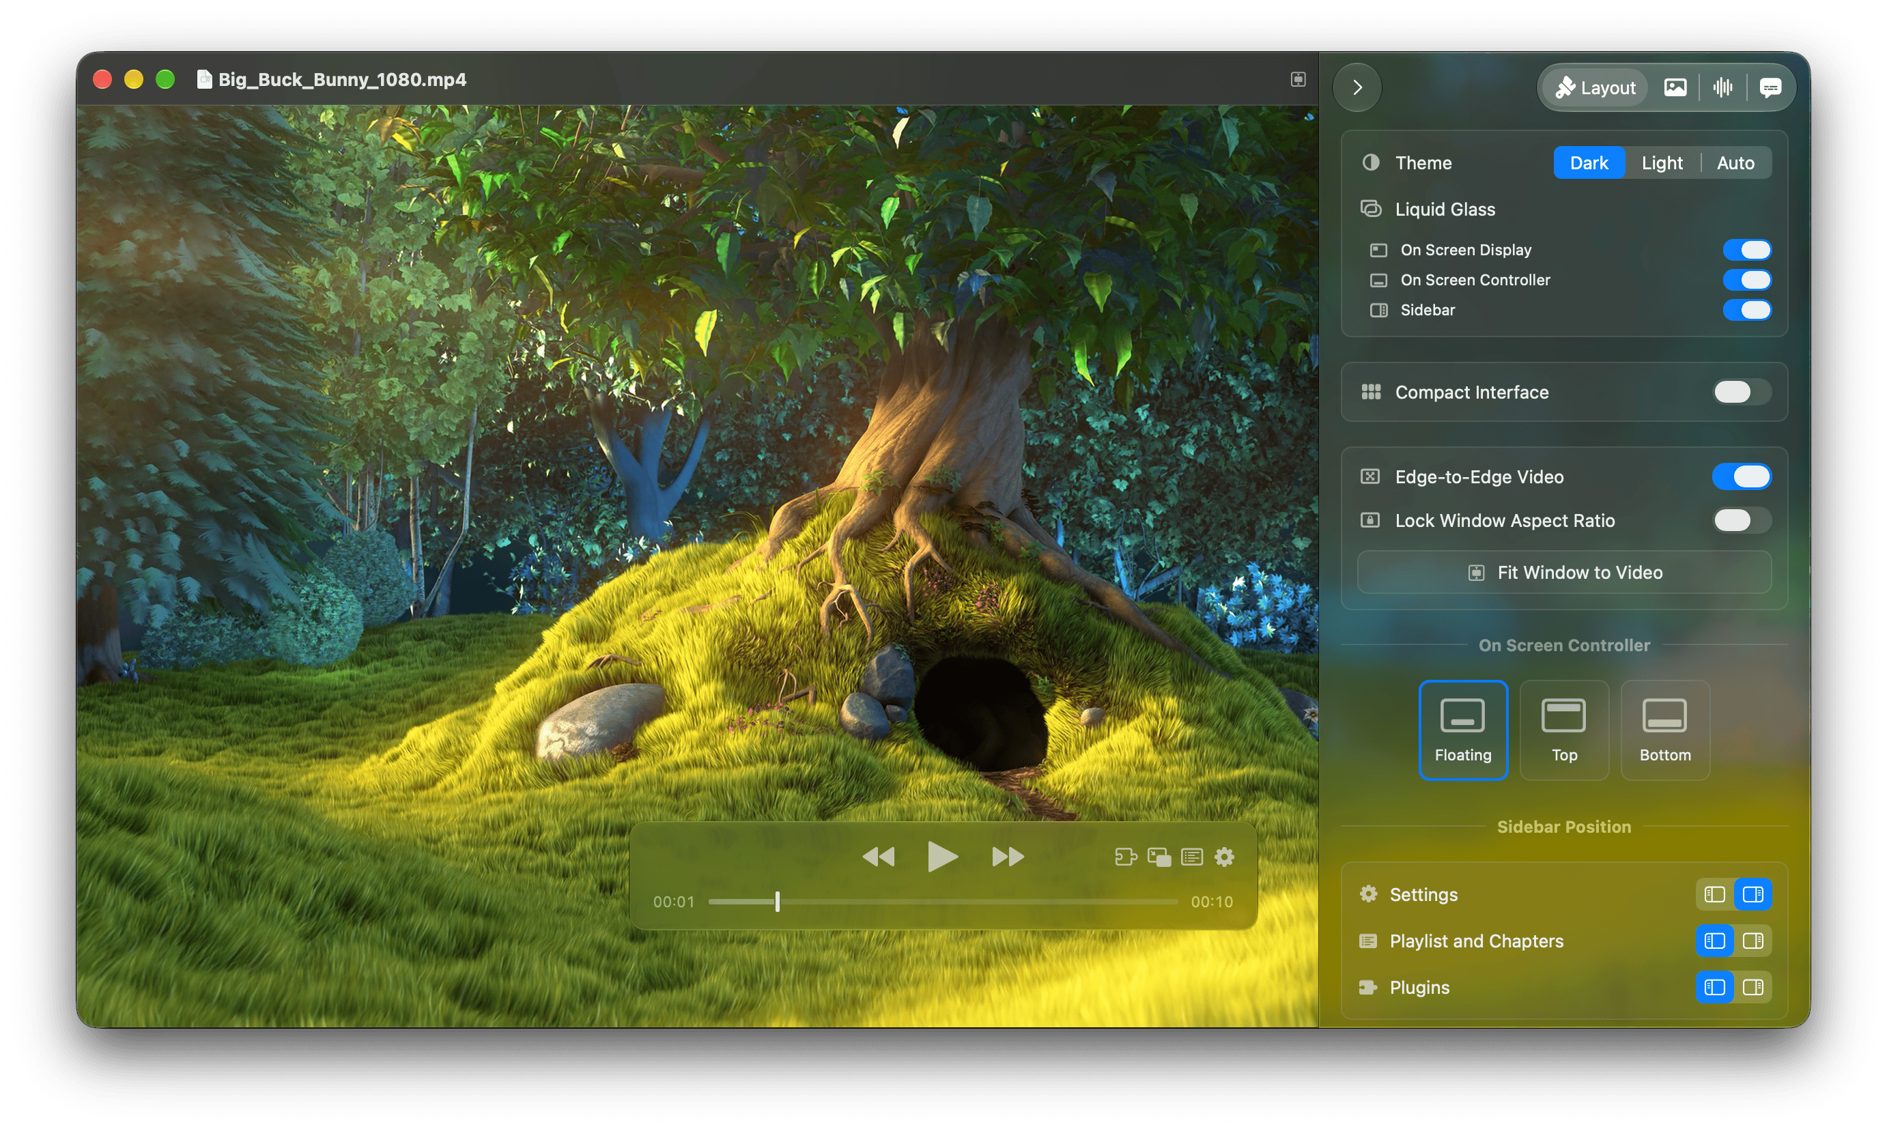Place Plugins sidebar on the right
Image resolution: width=1887 pixels, height=1129 pixels.
coord(1753,988)
